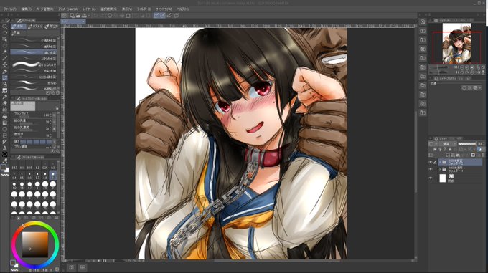Image resolution: width=488 pixels, height=273 pixels.
Task: Click the 用紙 layer white thumbnail
Action: [x=443, y=178]
